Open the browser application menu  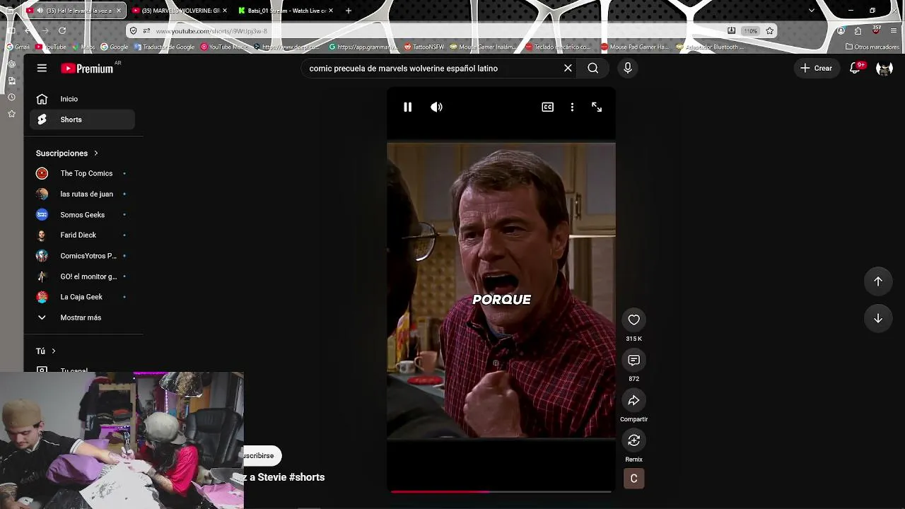pyautogui.click(x=894, y=30)
